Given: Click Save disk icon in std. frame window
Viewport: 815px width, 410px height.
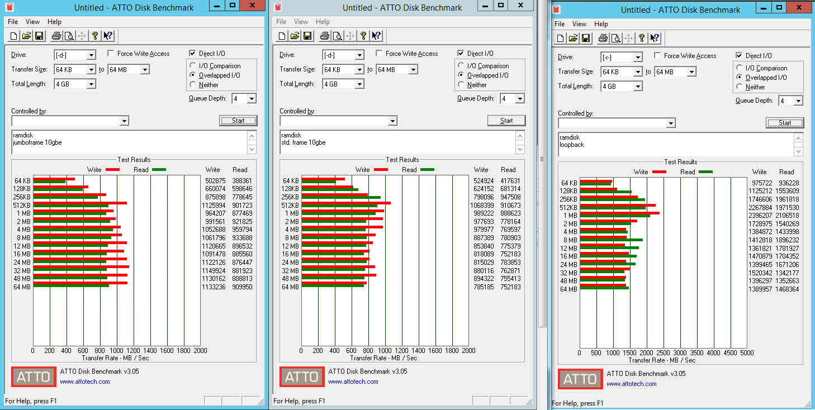Looking at the screenshot, I should point(307,36).
